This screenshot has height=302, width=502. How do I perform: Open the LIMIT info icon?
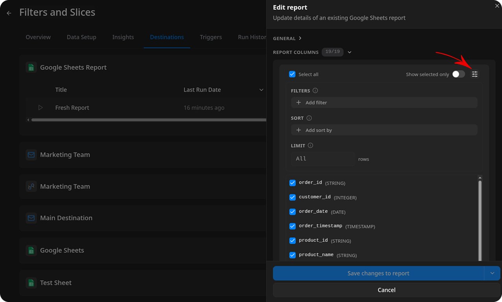[311, 145]
